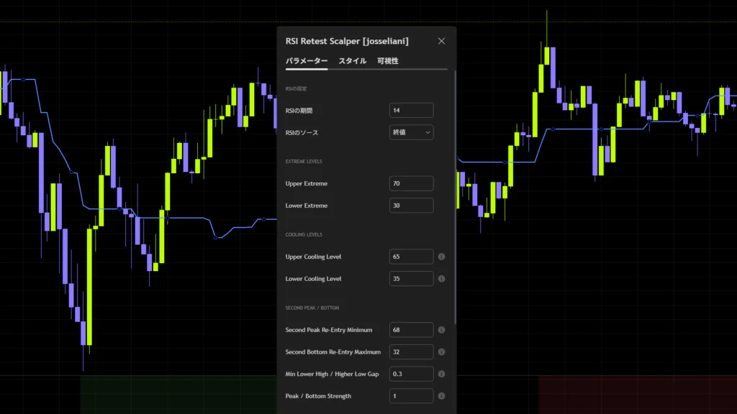The width and height of the screenshot is (737, 414).
Task: Edit the Lower Extreme value field
Action: (x=411, y=206)
